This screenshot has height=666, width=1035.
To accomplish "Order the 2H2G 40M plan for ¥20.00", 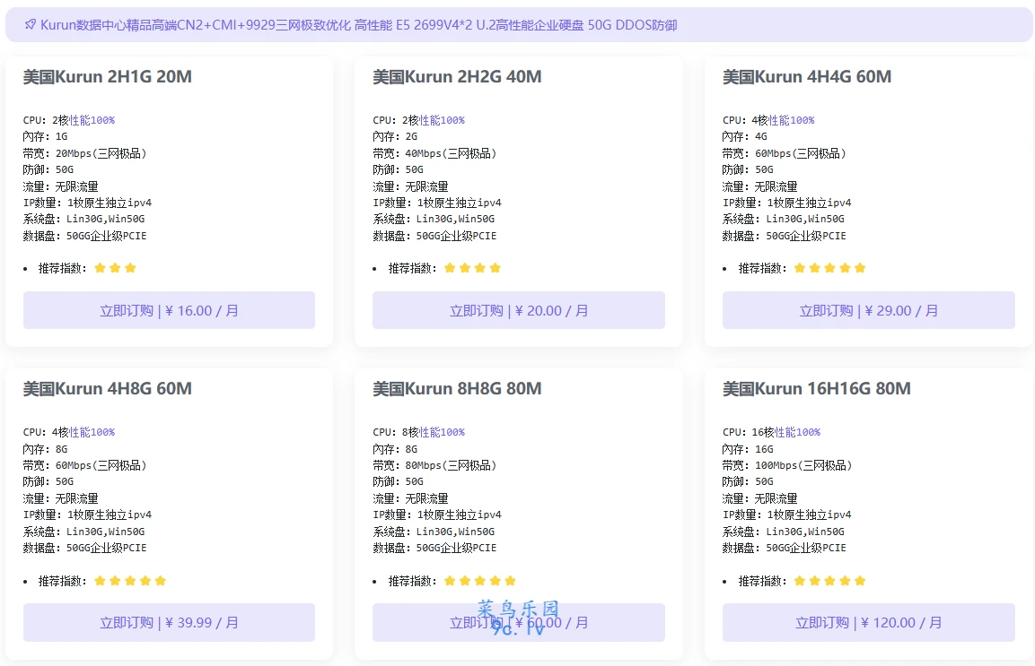I will (x=519, y=310).
